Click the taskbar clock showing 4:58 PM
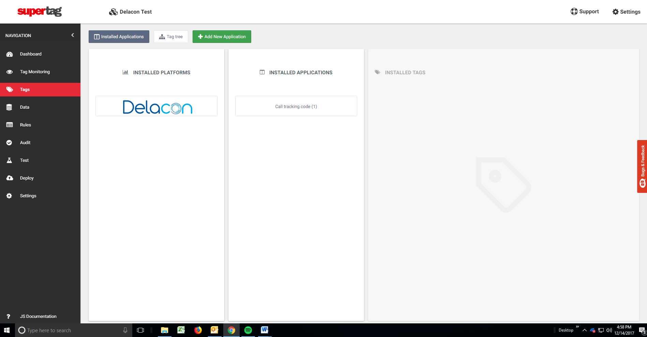 pos(624,330)
